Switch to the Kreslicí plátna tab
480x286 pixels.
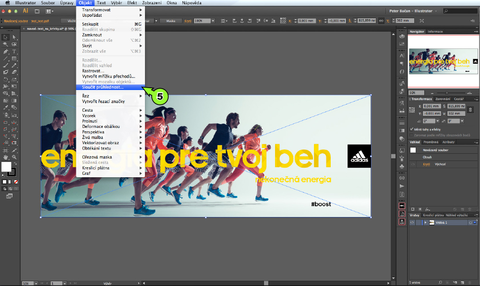[x=433, y=215]
